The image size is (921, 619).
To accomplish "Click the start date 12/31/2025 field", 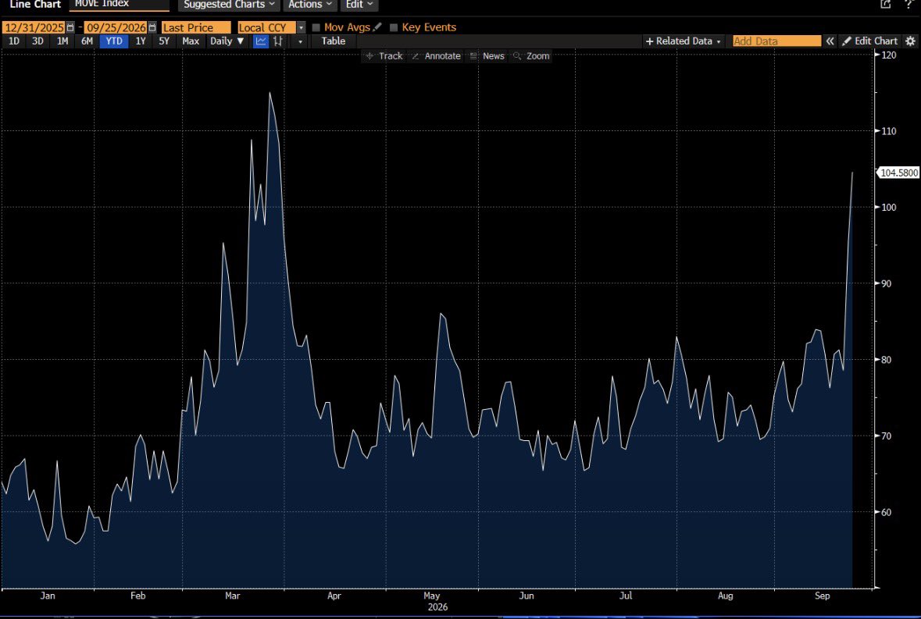I will coord(34,27).
